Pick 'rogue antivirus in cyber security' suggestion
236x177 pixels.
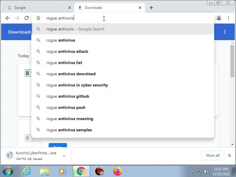click(x=123, y=85)
